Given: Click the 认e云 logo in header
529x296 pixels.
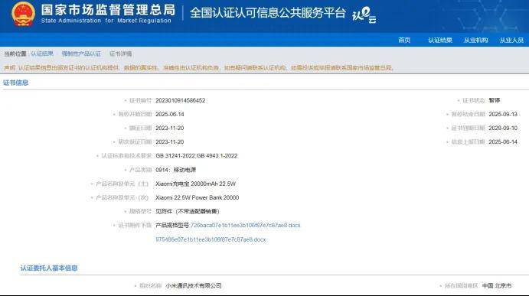Looking at the screenshot, I should coord(364,15).
